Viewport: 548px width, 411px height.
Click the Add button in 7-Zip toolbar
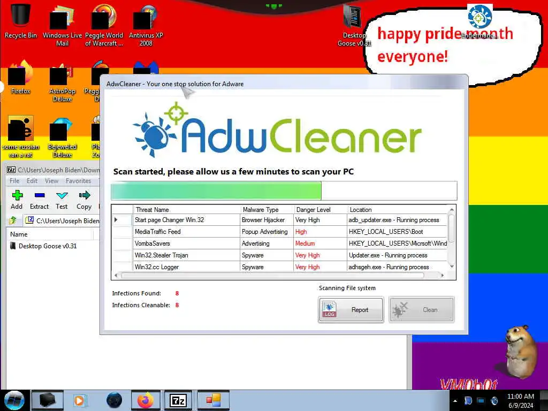[17, 200]
